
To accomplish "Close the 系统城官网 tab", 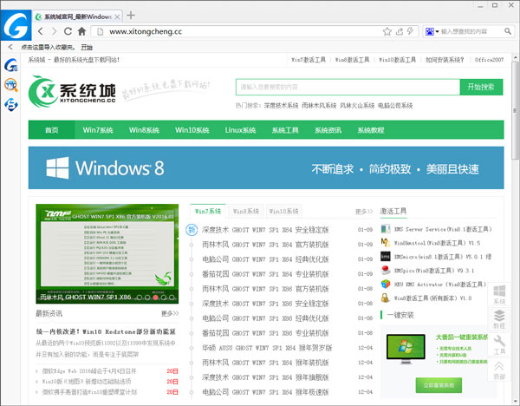I will (117, 16).
